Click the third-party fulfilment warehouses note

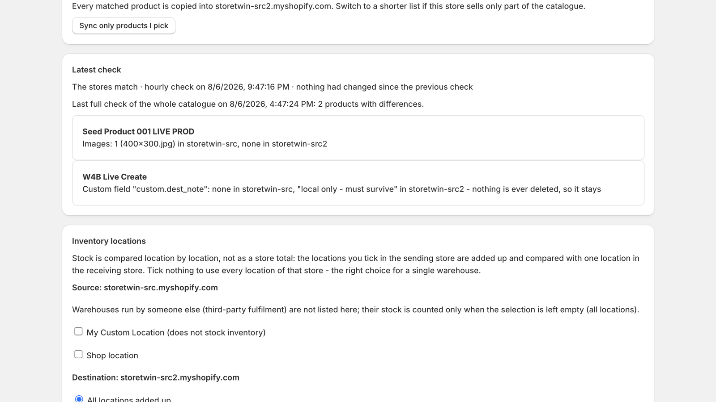(355, 310)
